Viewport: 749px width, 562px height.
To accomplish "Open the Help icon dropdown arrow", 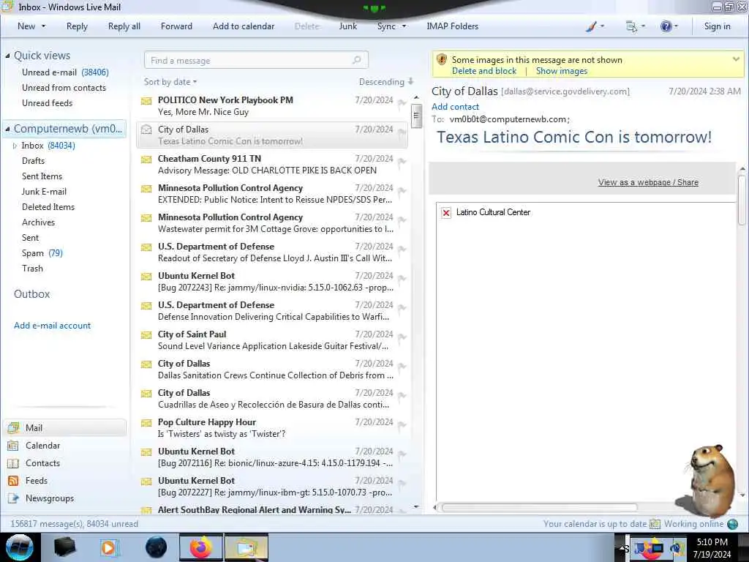I will 676,26.
